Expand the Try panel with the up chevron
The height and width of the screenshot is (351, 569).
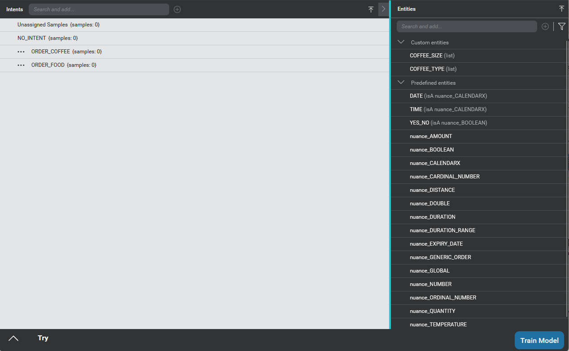[x=13, y=338]
